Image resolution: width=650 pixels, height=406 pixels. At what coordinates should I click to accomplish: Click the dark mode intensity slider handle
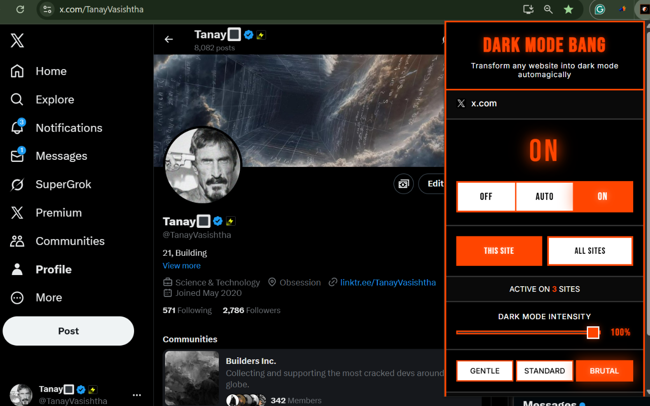[593, 332]
